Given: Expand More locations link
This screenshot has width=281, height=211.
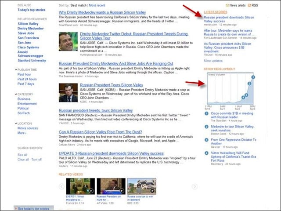Looking at the screenshot, I should click(x=22, y=133).
